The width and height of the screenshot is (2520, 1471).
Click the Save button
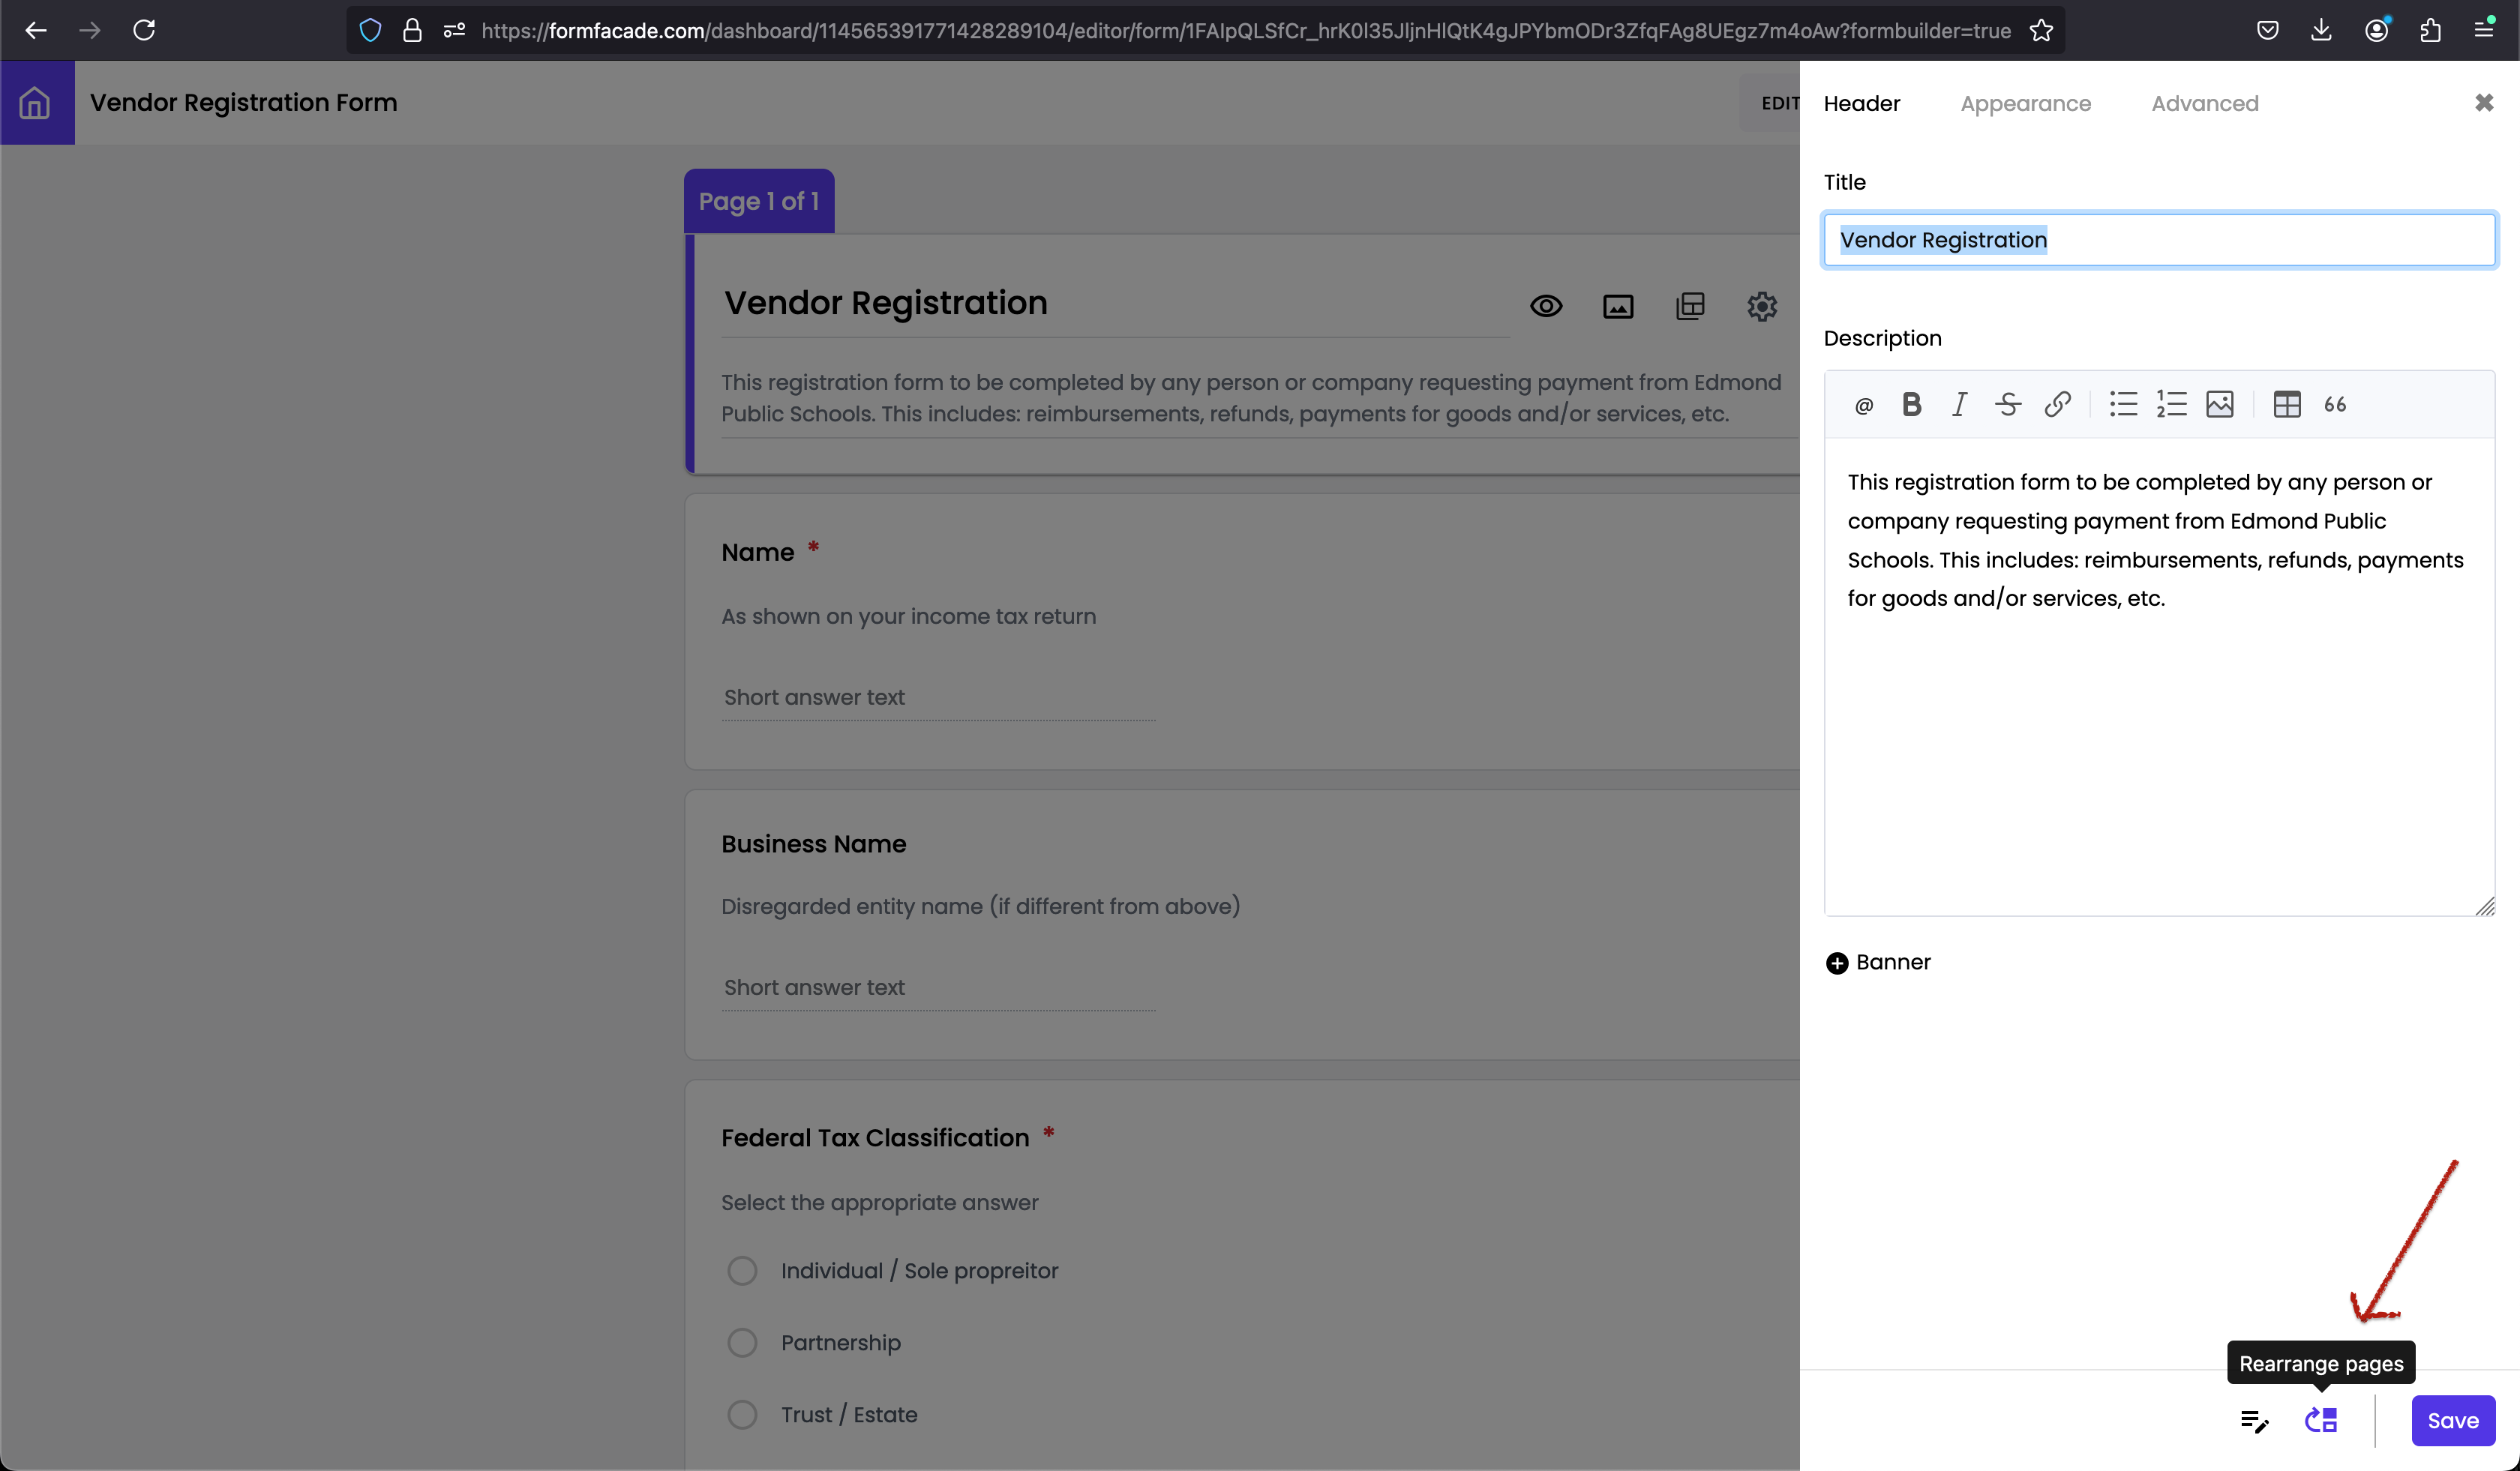click(2452, 1420)
